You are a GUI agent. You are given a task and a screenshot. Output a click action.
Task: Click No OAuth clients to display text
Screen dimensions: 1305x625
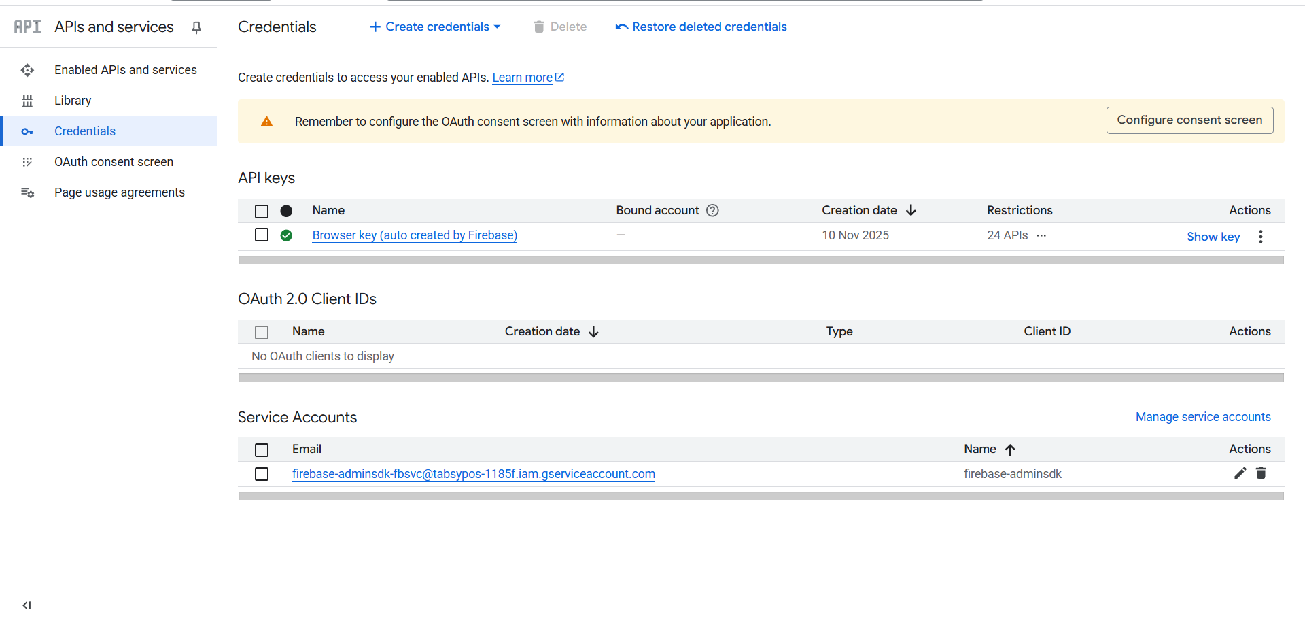323,356
